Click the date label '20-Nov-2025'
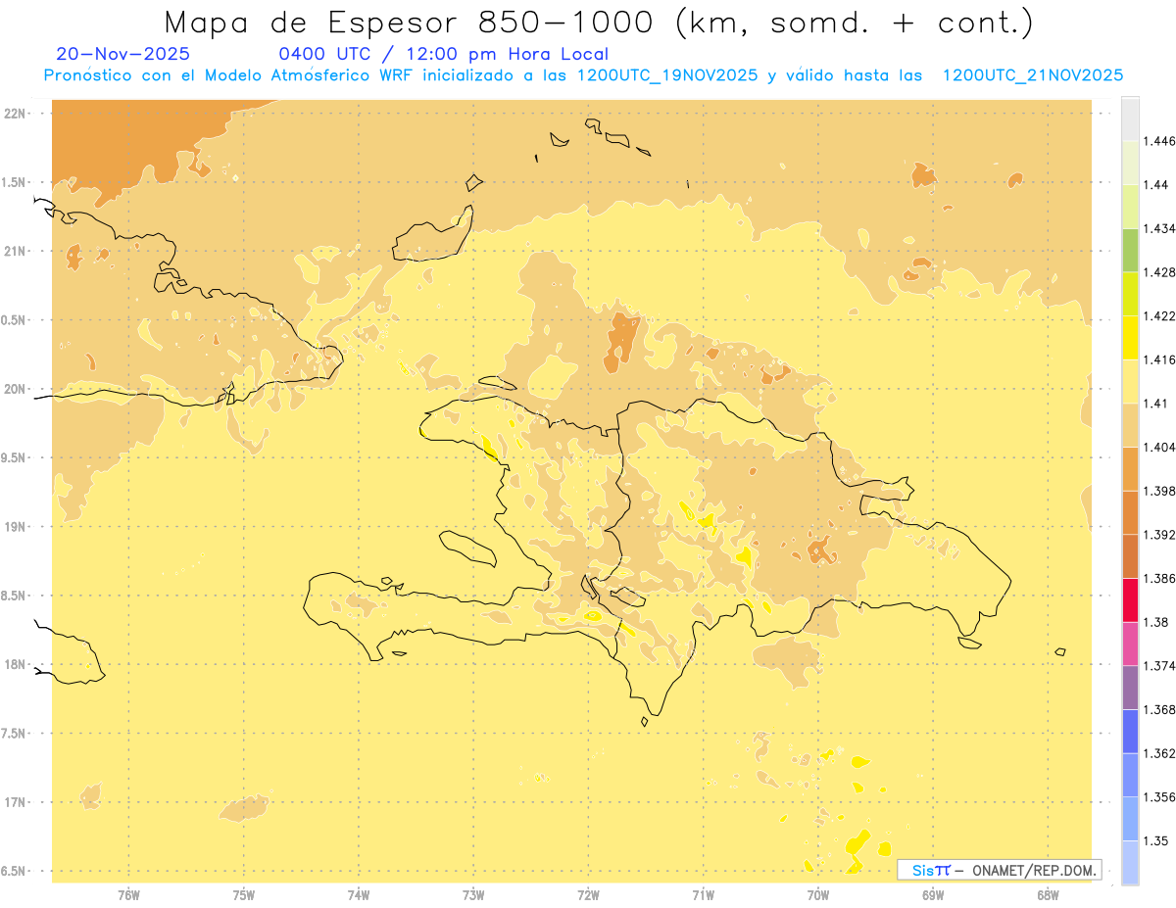Viewport: 1176px width, 908px height. tap(123, 54)
